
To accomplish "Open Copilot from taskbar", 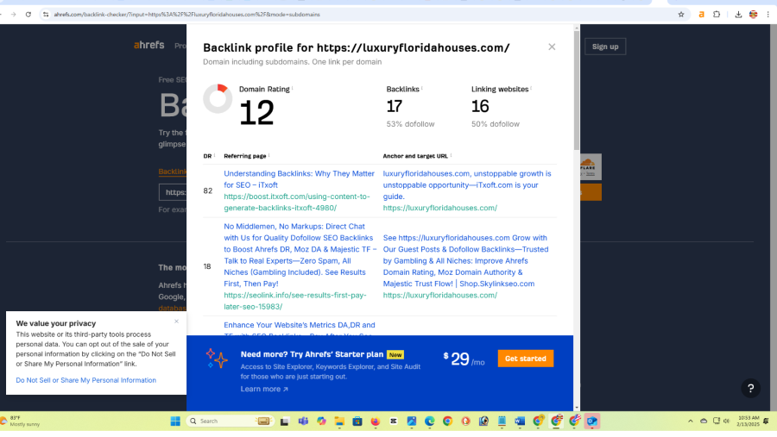I will [321, 421].
